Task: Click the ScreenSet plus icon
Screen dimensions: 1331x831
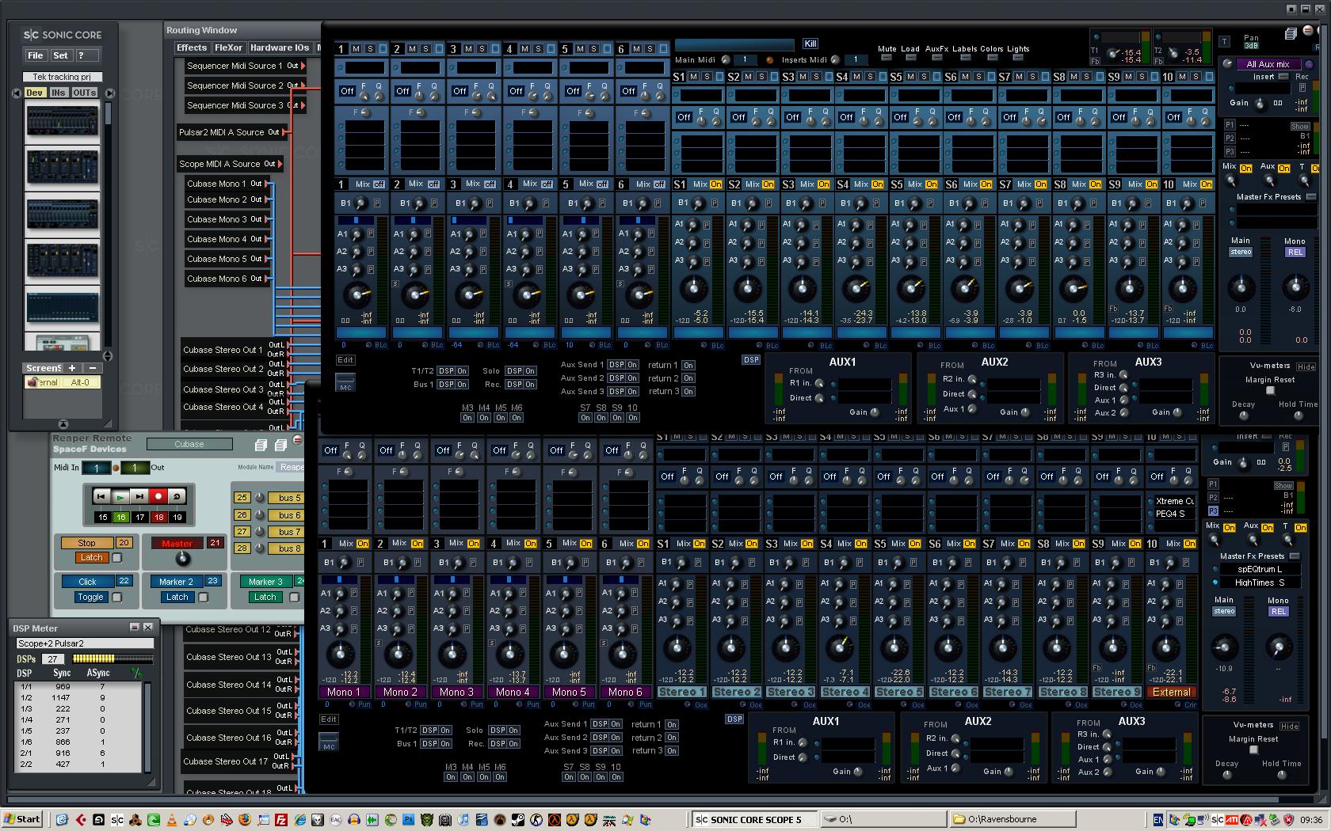Action: coord(72,368)
